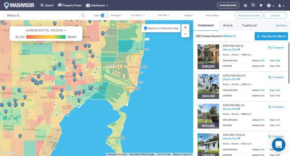Viewport: 290px width, 156px height.
Task: Toggle the Cash/Mortgage switch
Action: coord(104,15)
